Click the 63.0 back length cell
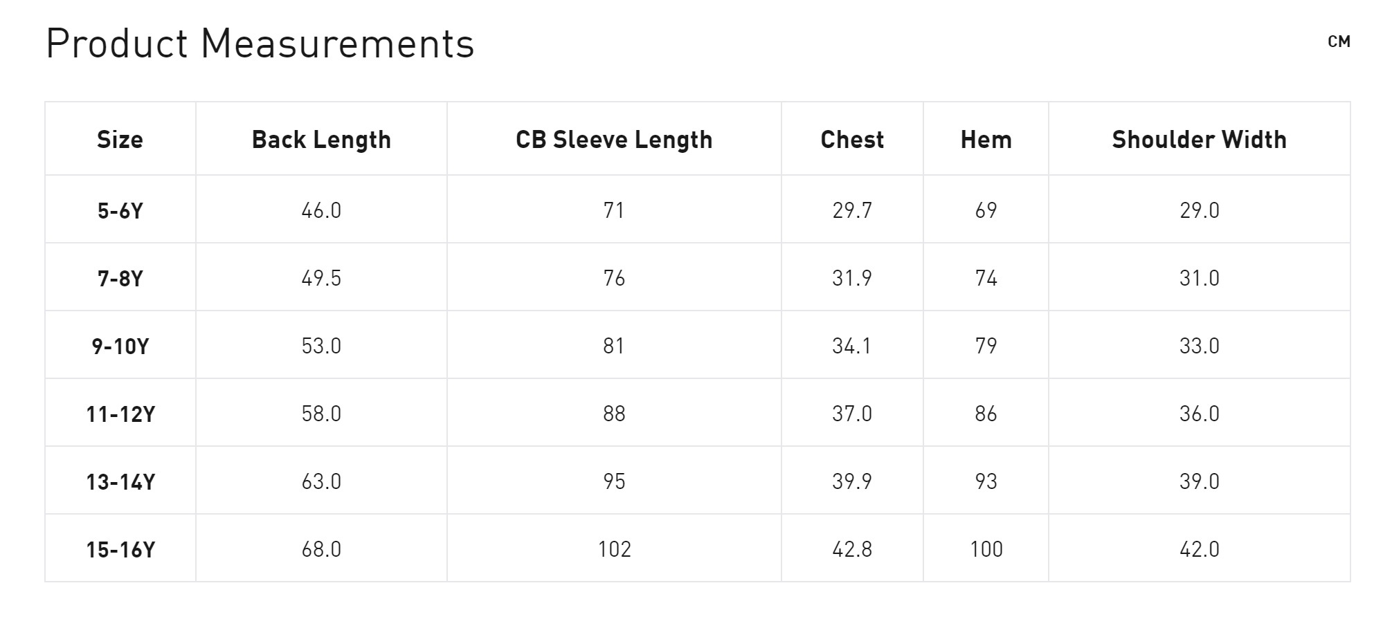 pyautogui.click(x=321, y=481)
